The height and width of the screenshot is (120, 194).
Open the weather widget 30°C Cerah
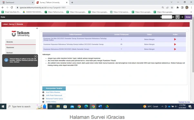(x=150, y=107)
